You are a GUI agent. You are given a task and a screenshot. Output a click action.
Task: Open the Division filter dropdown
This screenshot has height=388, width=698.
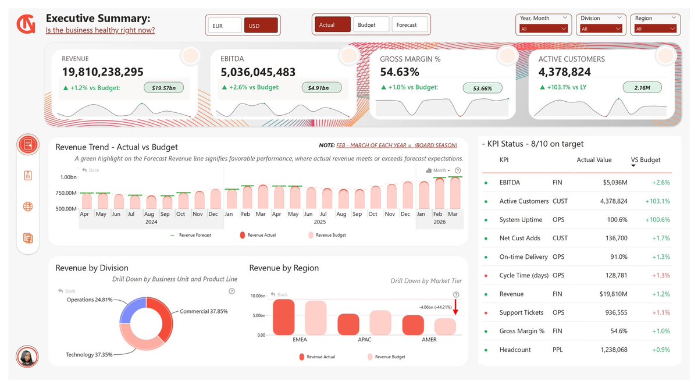(x=601, y=29)
